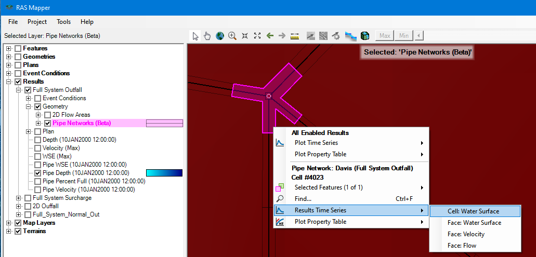Click the Pipe Depth blue gradient swatch
This screenshot has height=257, width=536.
164,173
